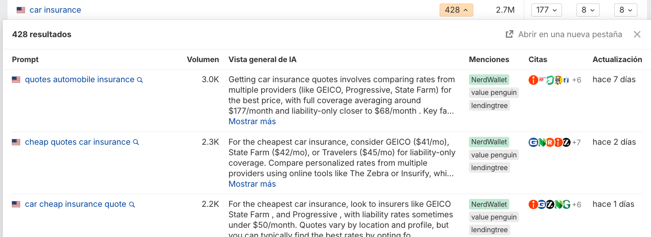Click search icon next to quotes automobile insurance
This screenshot has width=651, height=237.
140,80
